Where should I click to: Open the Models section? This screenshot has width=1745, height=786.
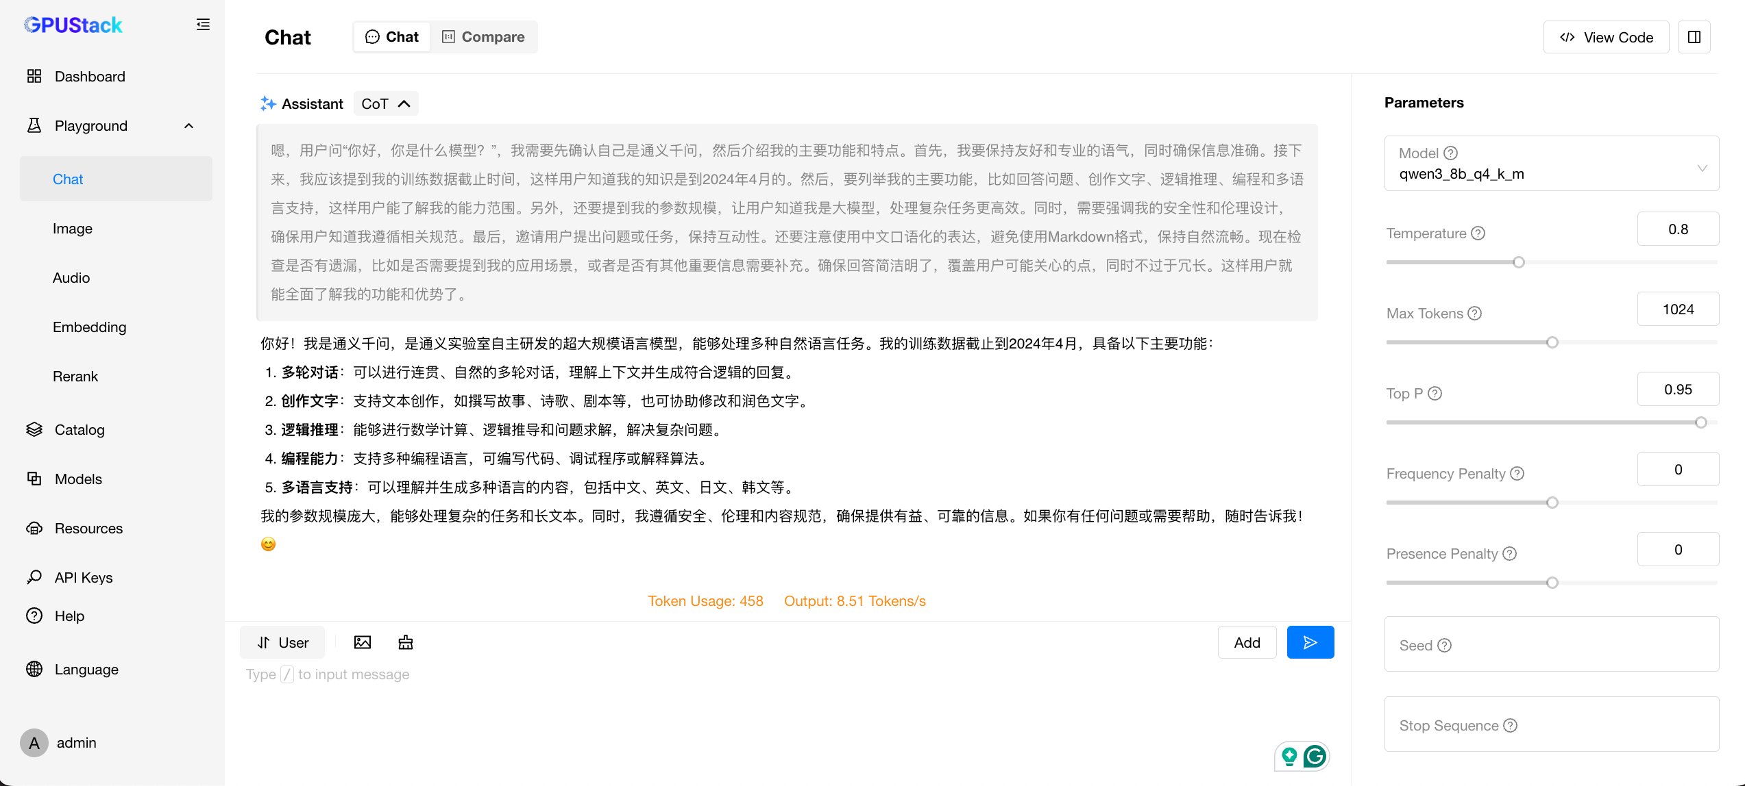click(78, 479)
